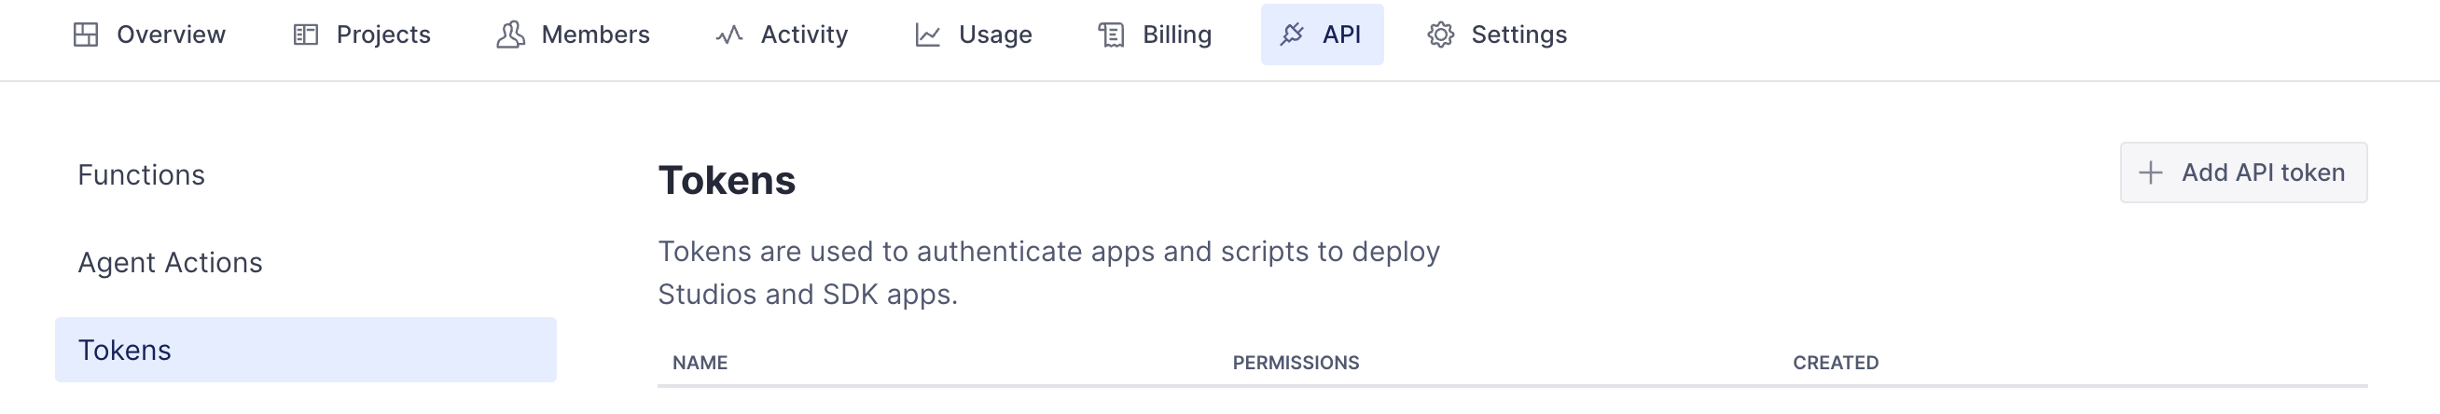This screenshot has width=2440, height=414.
Task: Select the API tab
Action: pyautogui.click(x=1322, y=35)
